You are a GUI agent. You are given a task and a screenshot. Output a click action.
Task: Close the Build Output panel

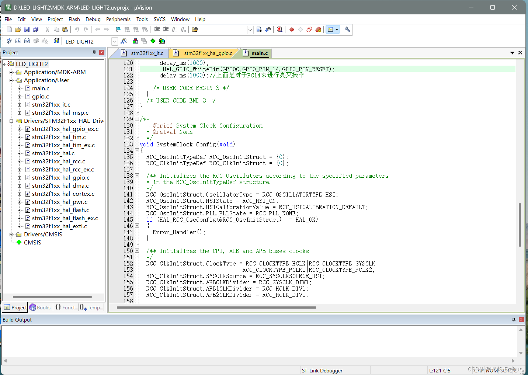pyautogui.click(x=521, y=320)
